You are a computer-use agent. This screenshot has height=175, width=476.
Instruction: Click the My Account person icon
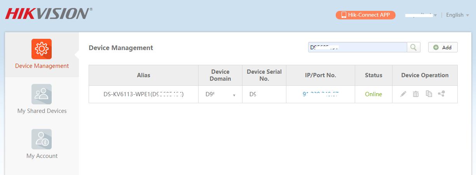pos(42,139)
